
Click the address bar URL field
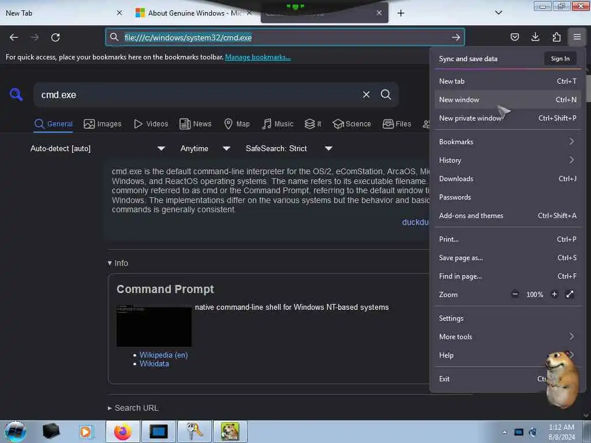click(285, 37)
